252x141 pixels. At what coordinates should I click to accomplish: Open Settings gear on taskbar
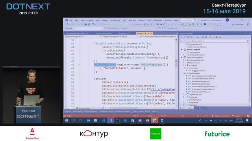click(162, 120)
